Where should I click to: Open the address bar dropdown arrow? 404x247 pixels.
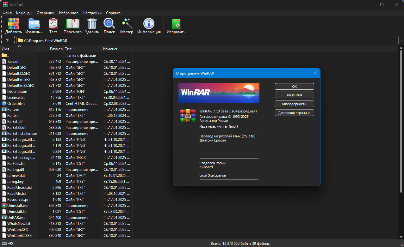coord(401,40)
